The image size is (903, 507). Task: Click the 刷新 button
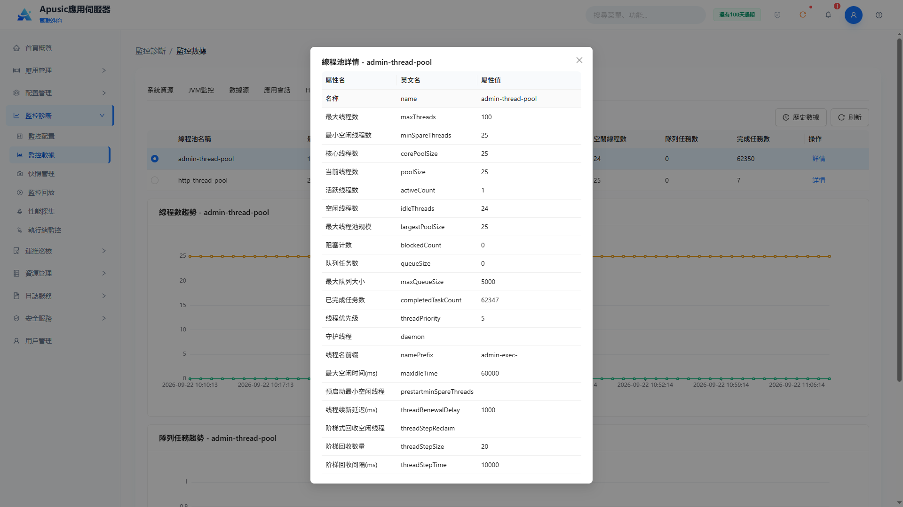tap(849, 117)
